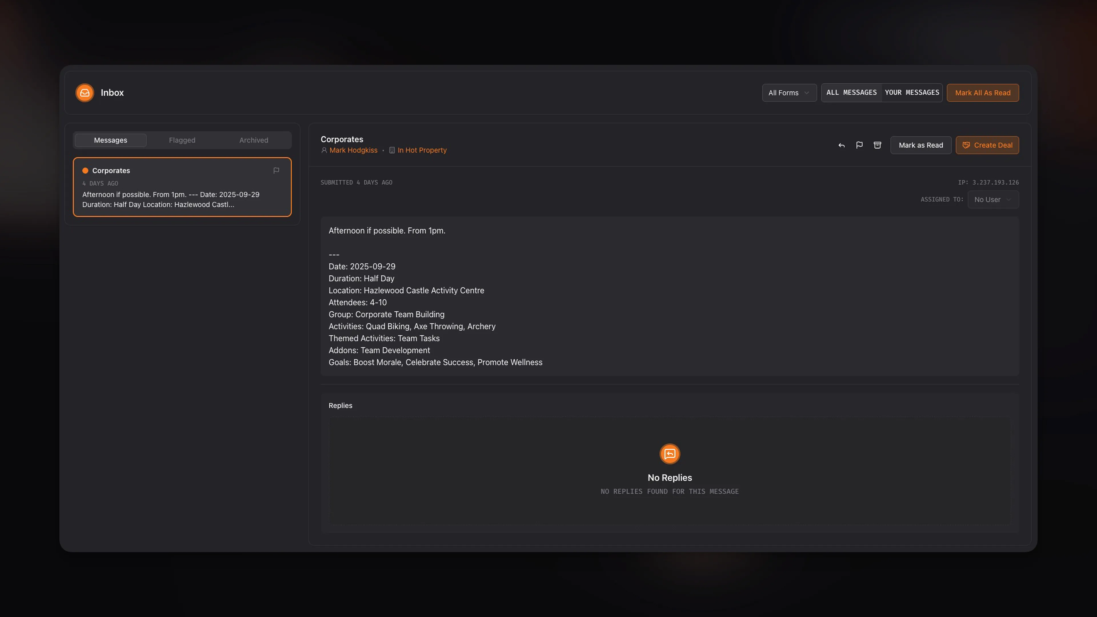Flag this message using the header flag icon
Image resolution: width=1097 pixels, height=617 pixels.
(859, 145)
